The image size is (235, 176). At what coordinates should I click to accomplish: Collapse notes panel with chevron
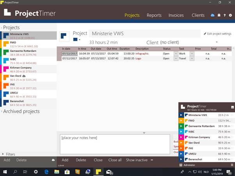[x=144, y=133]
